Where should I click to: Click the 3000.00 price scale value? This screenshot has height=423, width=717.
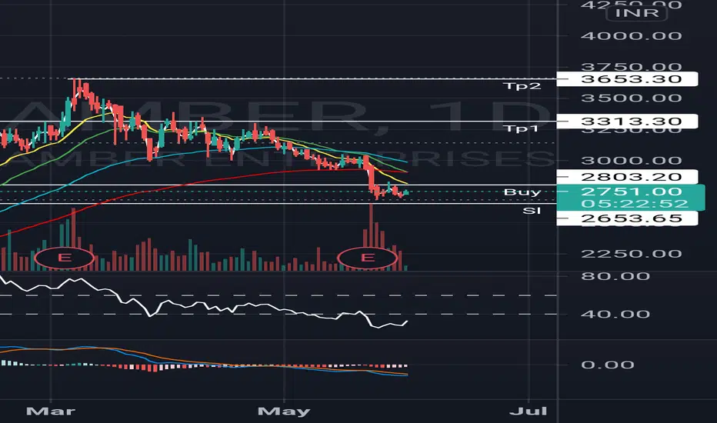[631, 161]
